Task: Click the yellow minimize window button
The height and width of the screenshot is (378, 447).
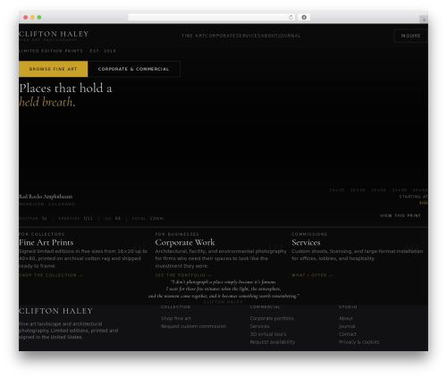Action: pyautogui.click(x=32, y=17)
